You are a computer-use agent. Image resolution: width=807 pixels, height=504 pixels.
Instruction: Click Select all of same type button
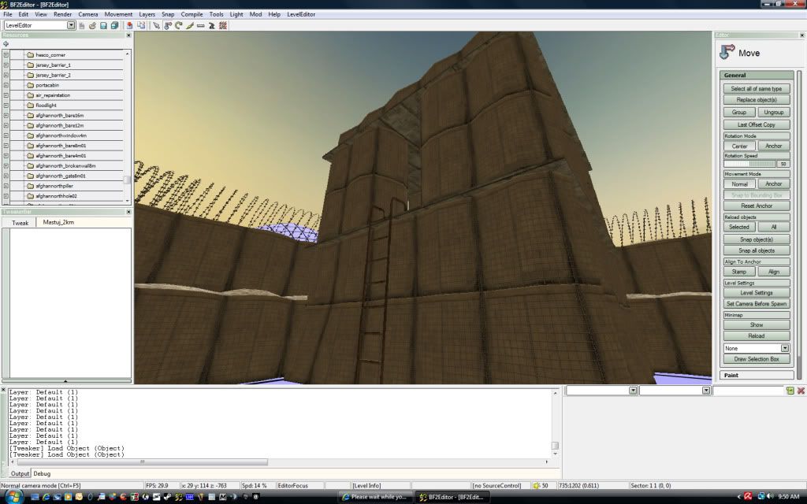click(756, 89)
